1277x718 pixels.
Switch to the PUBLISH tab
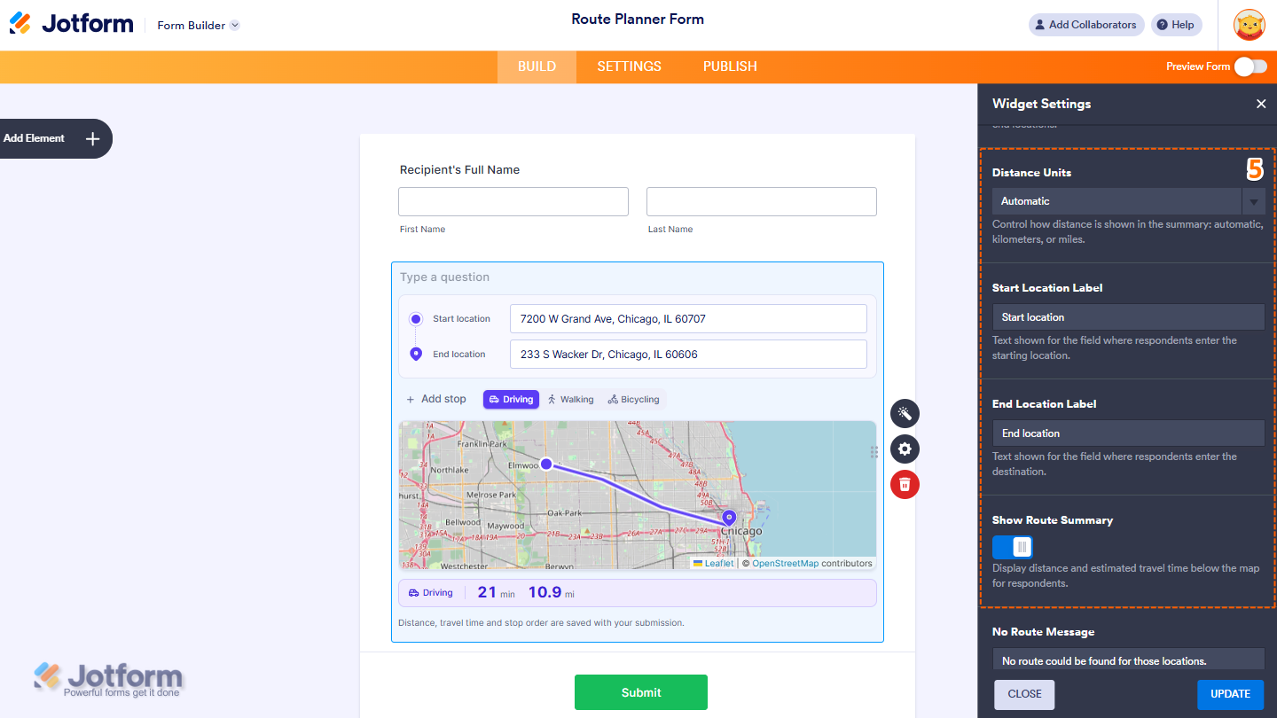pos(730,66)
